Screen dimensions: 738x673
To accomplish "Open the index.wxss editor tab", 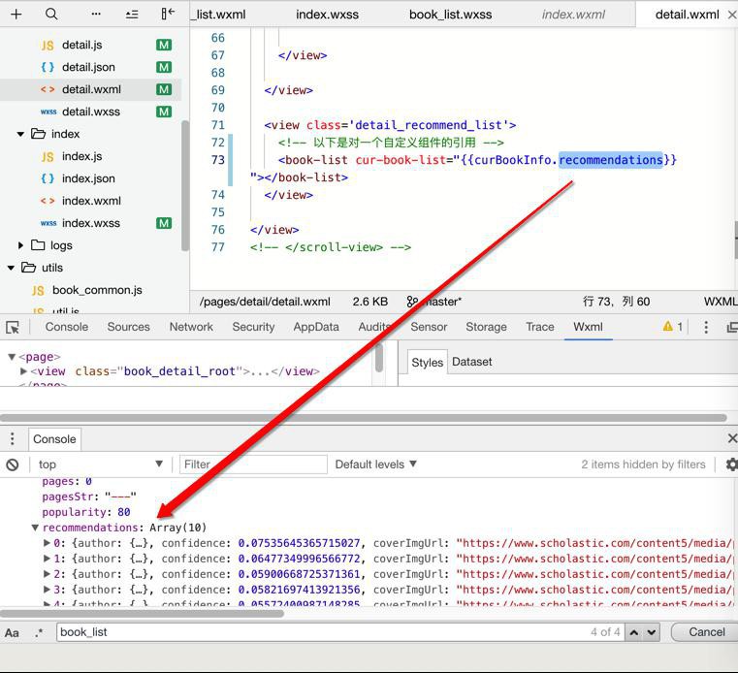I will tap(326, 15).
